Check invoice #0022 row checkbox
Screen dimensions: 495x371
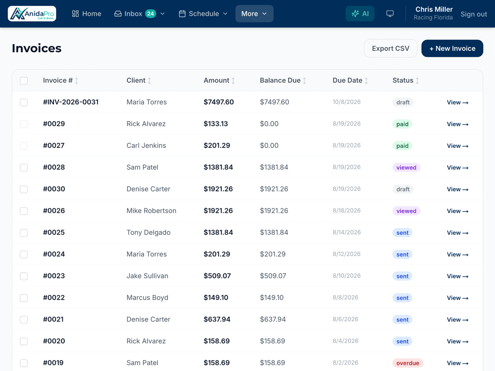[24, 298]
